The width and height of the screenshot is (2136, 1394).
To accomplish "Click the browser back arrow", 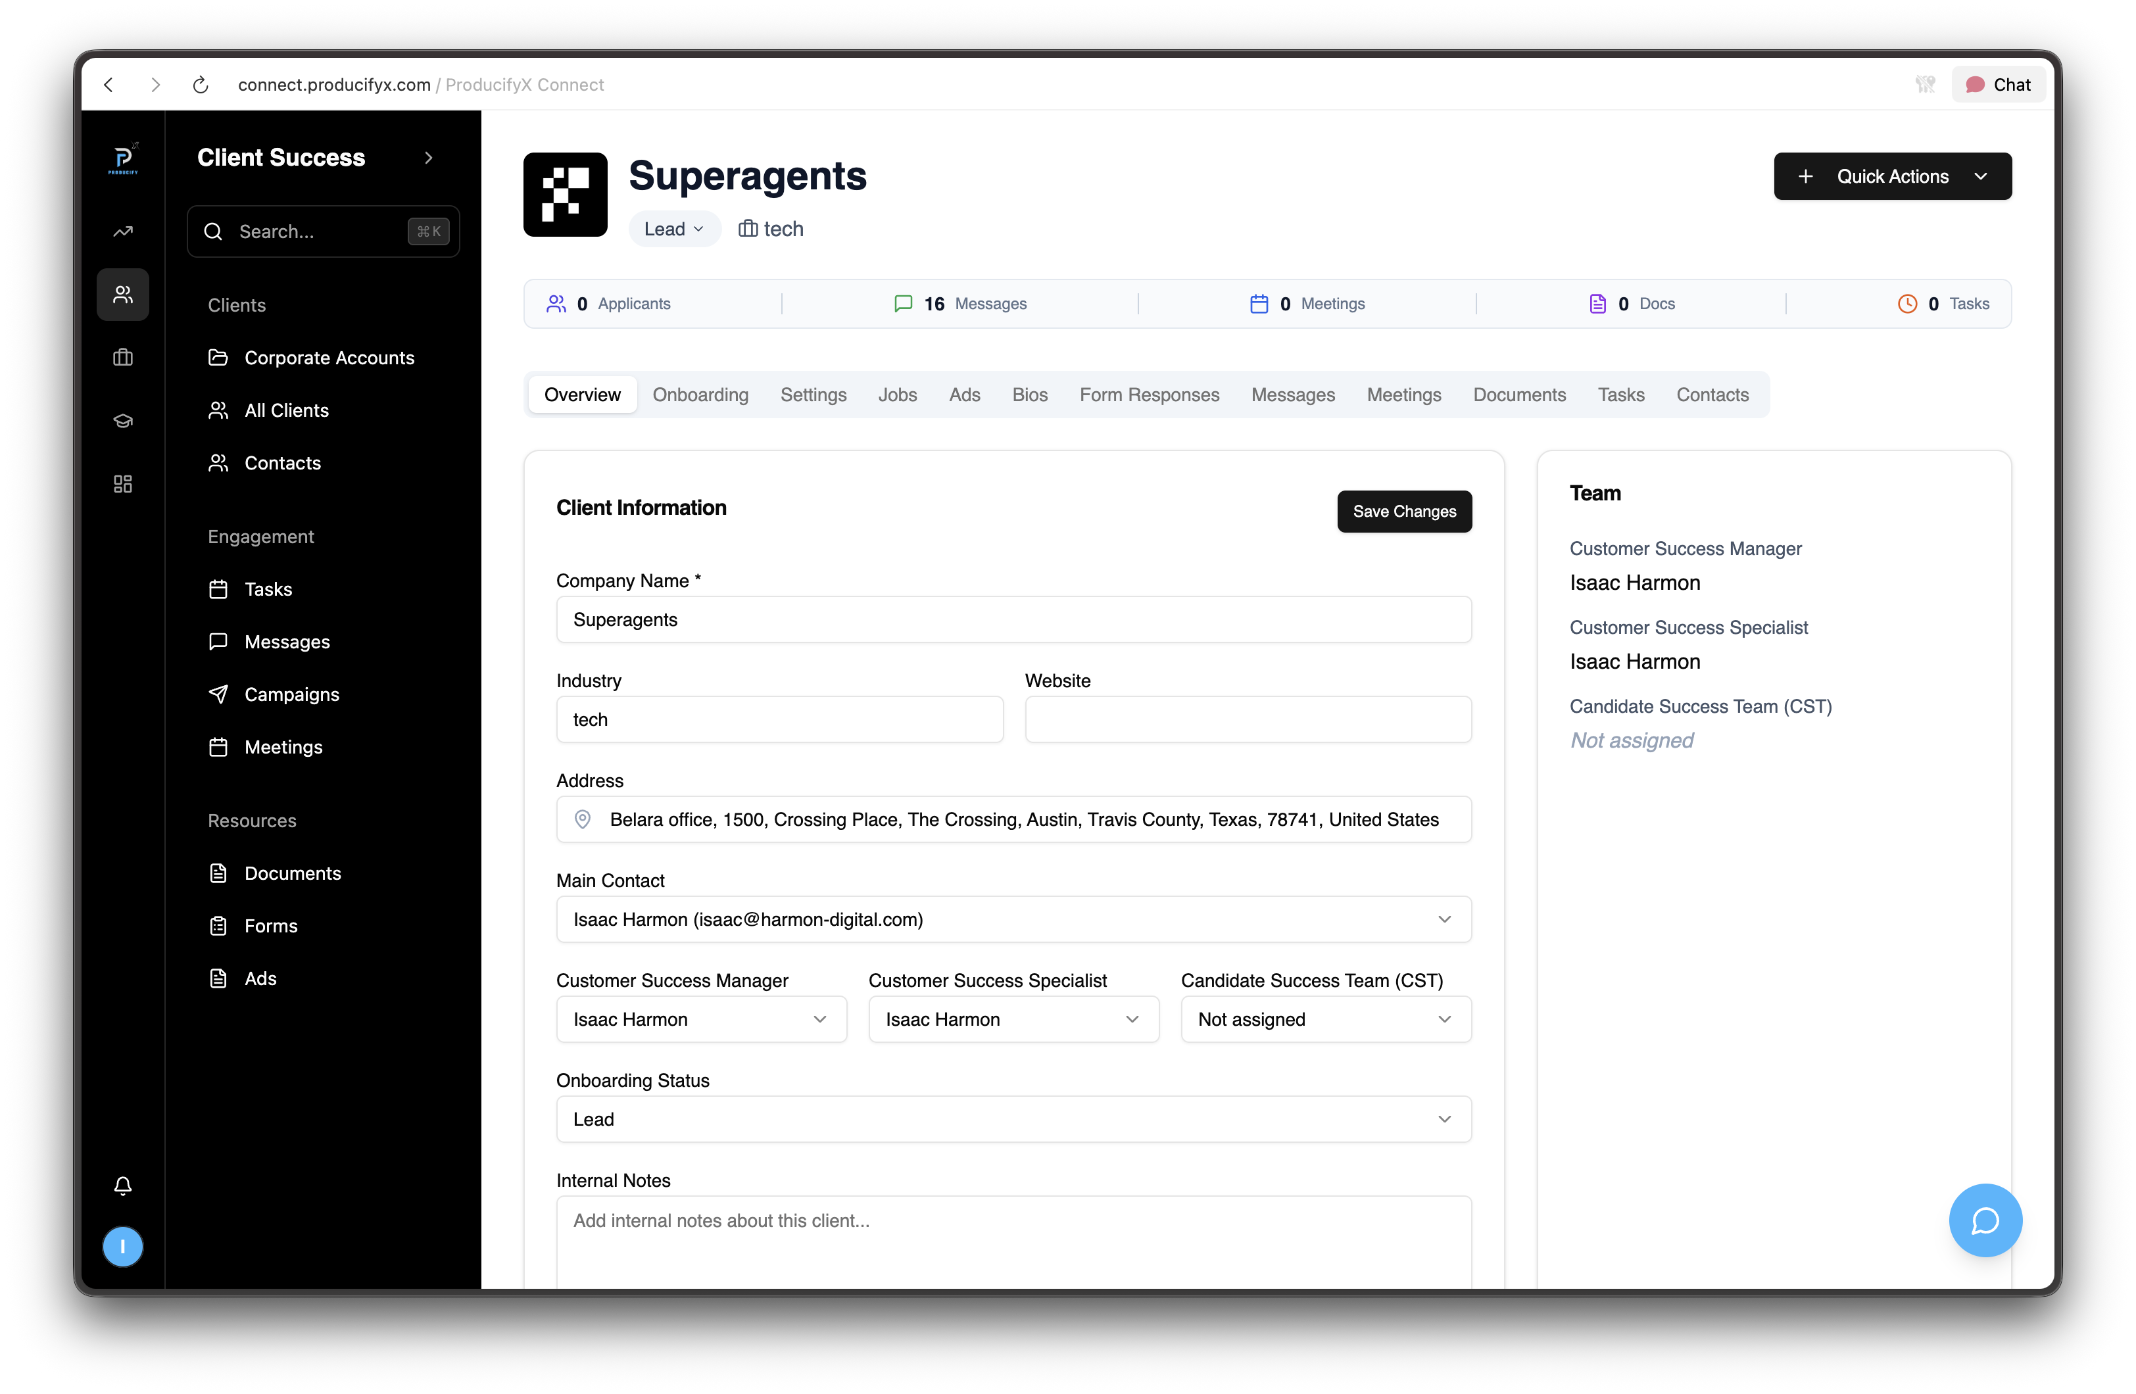I will (109, 84).
